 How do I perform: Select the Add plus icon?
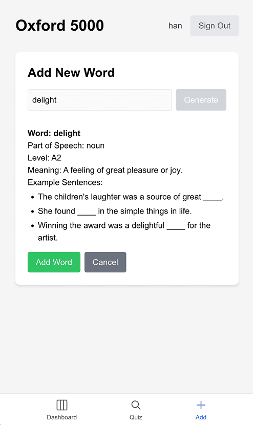[x=201, y=405]
